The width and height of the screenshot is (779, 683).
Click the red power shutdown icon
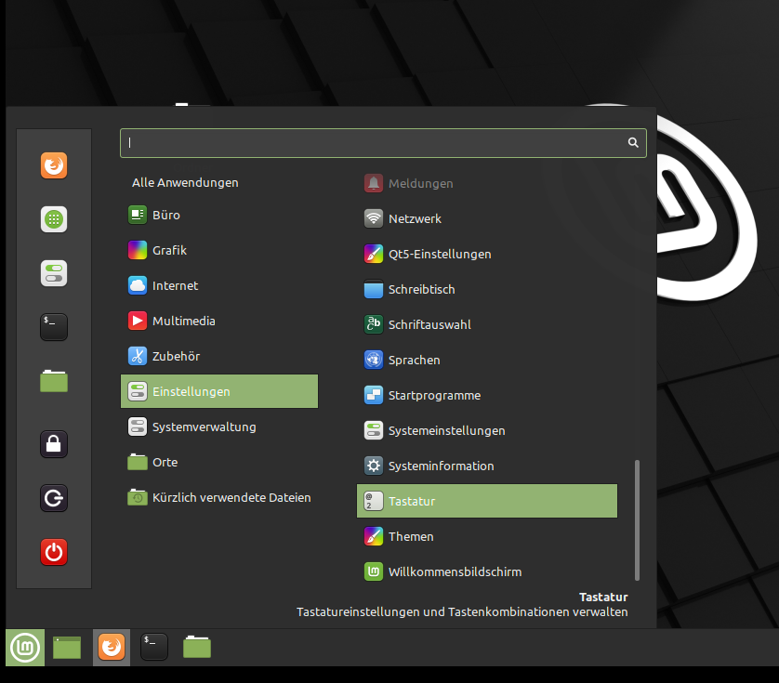click(54, 552)
